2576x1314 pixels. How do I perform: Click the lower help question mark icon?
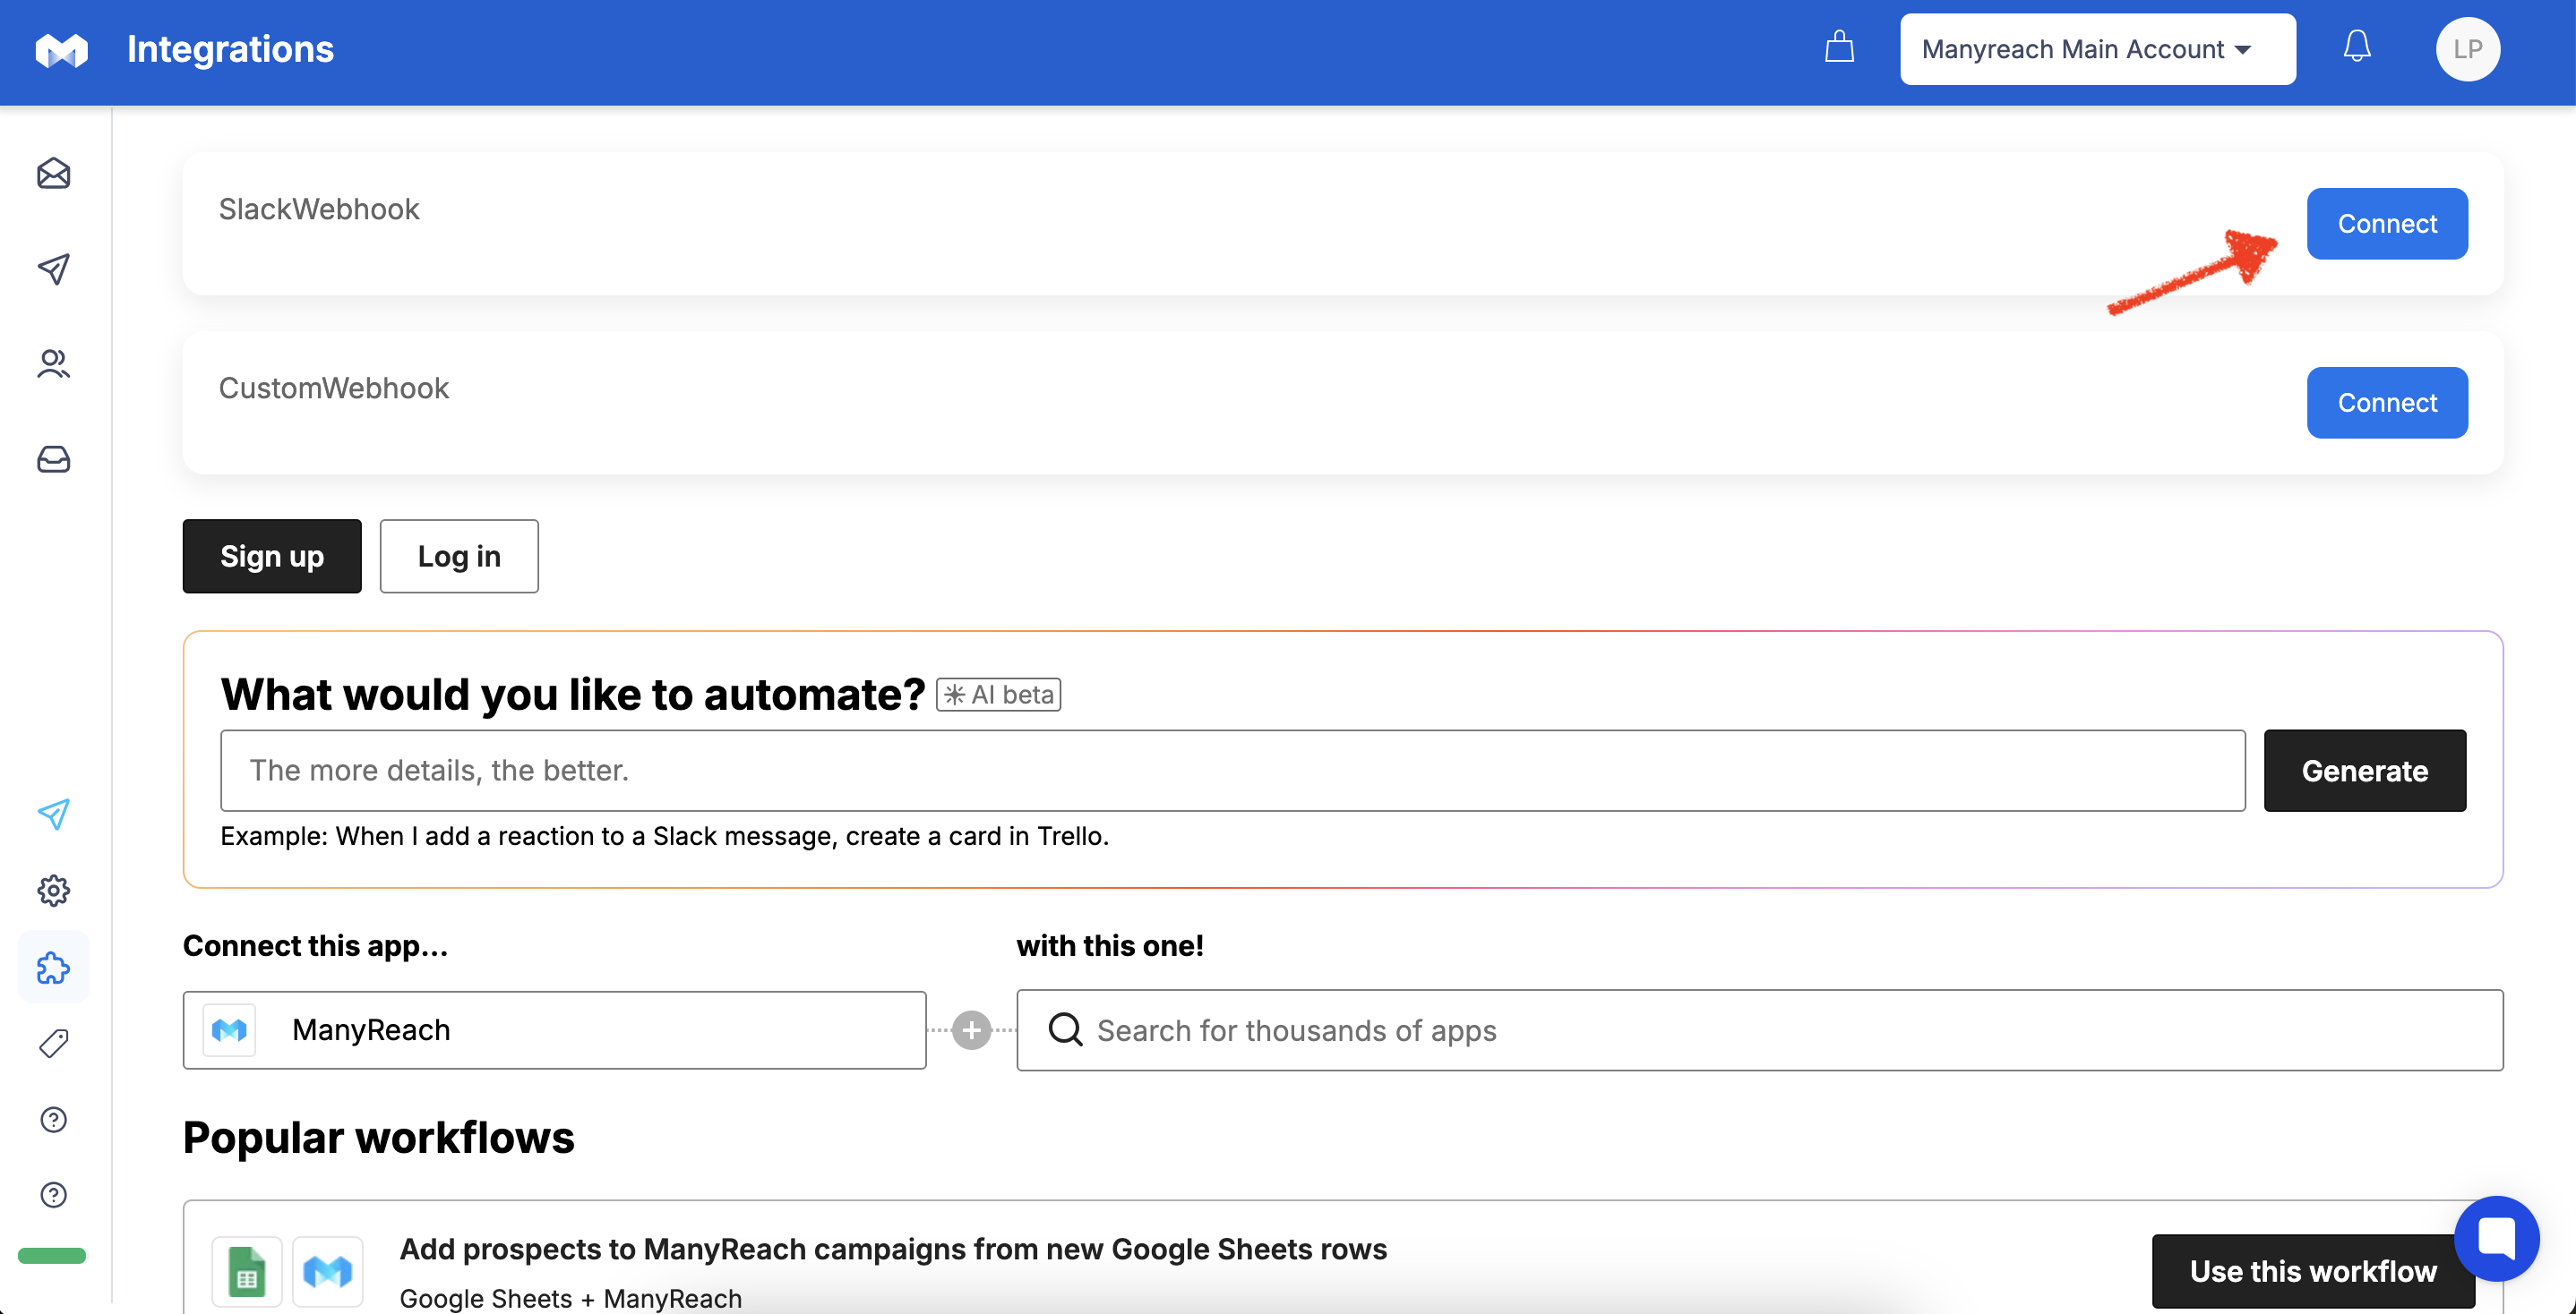[54, 1195]
